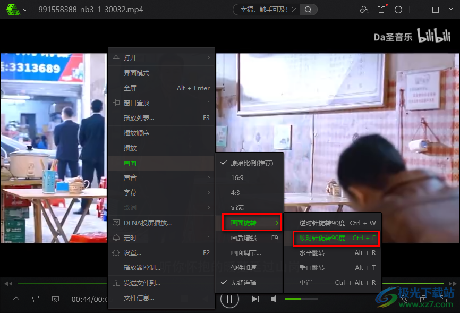Expand the 声音 submenu
Screen dimensions: 460x313
coord(161,177)
